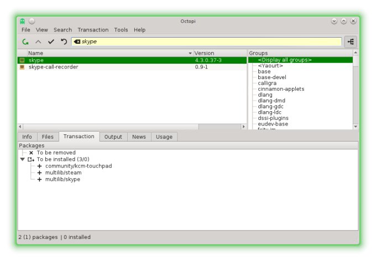The height and width of the screenshot is (261, 376).
Task: Click the sort arrow in Name column header
Action: pyautogui.click(x=190, y=53)
